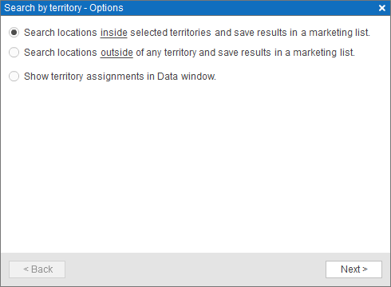Viewport: 391px width, 287px height.
Task: Enable the Show territory assignments radio circle
Action: 14,77
